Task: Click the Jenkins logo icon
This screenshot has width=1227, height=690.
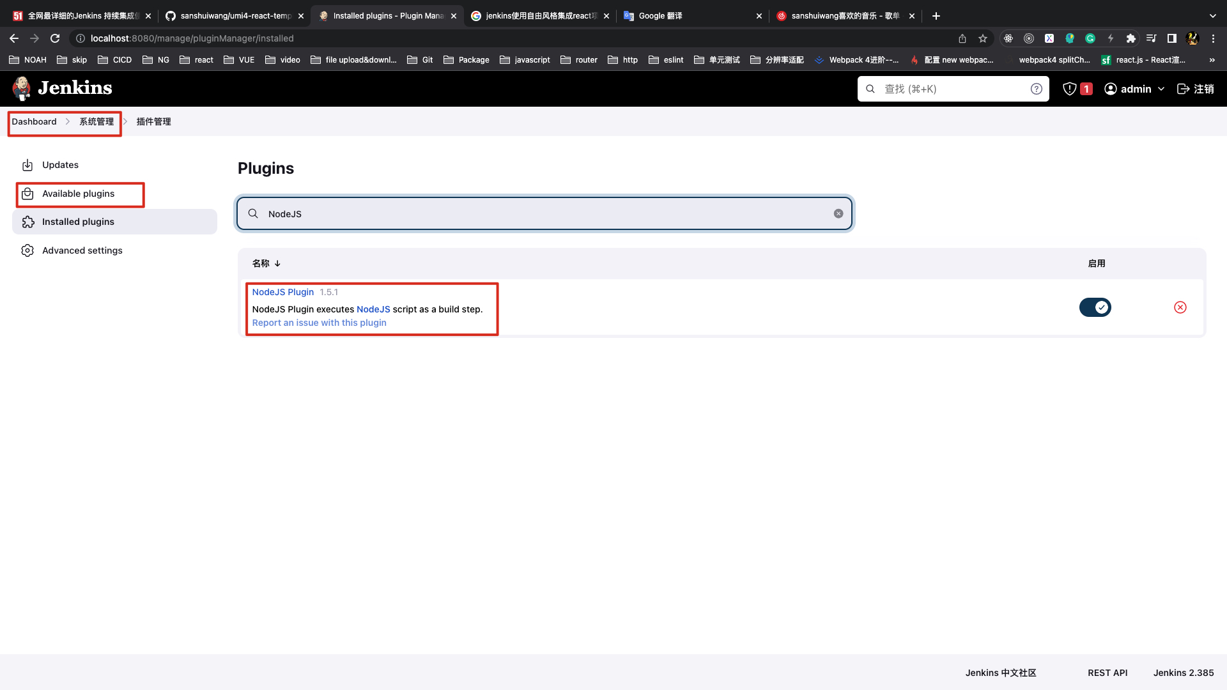Action: tap(22, 88)
